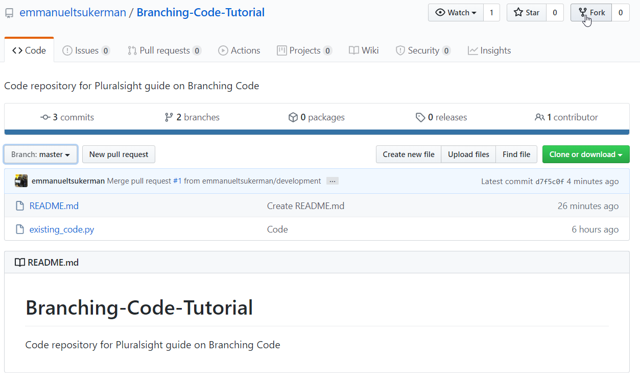Image resolution: width=640 pixels, height=386 pixels.
Task: Click the stargazers count 0
Action: tap(555, 13)
